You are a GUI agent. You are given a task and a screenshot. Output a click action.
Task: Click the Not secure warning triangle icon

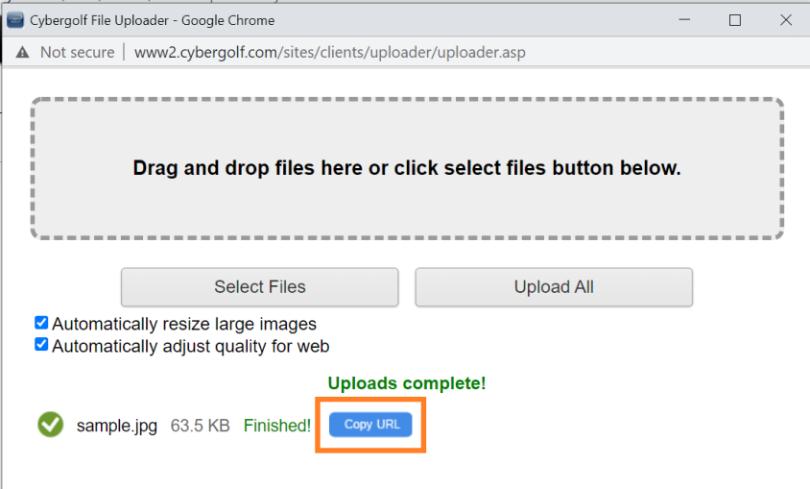22,52
